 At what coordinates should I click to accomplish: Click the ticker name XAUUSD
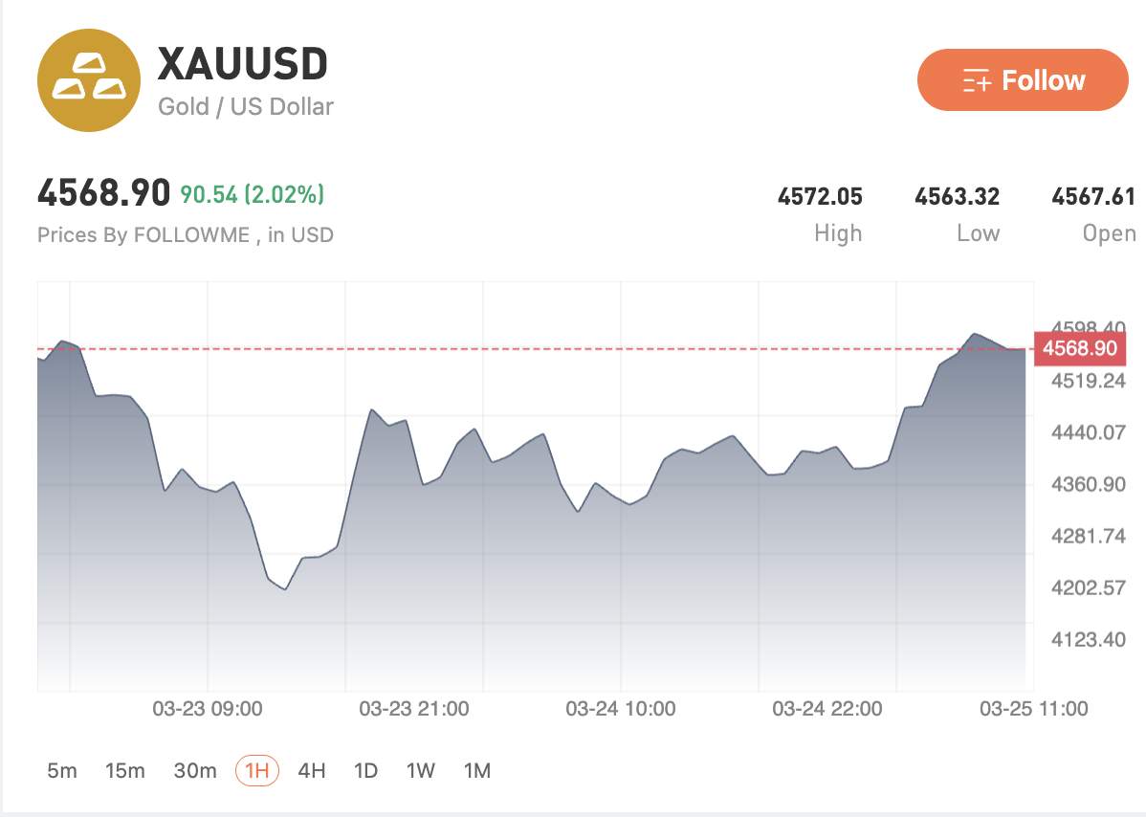(243, 64)
